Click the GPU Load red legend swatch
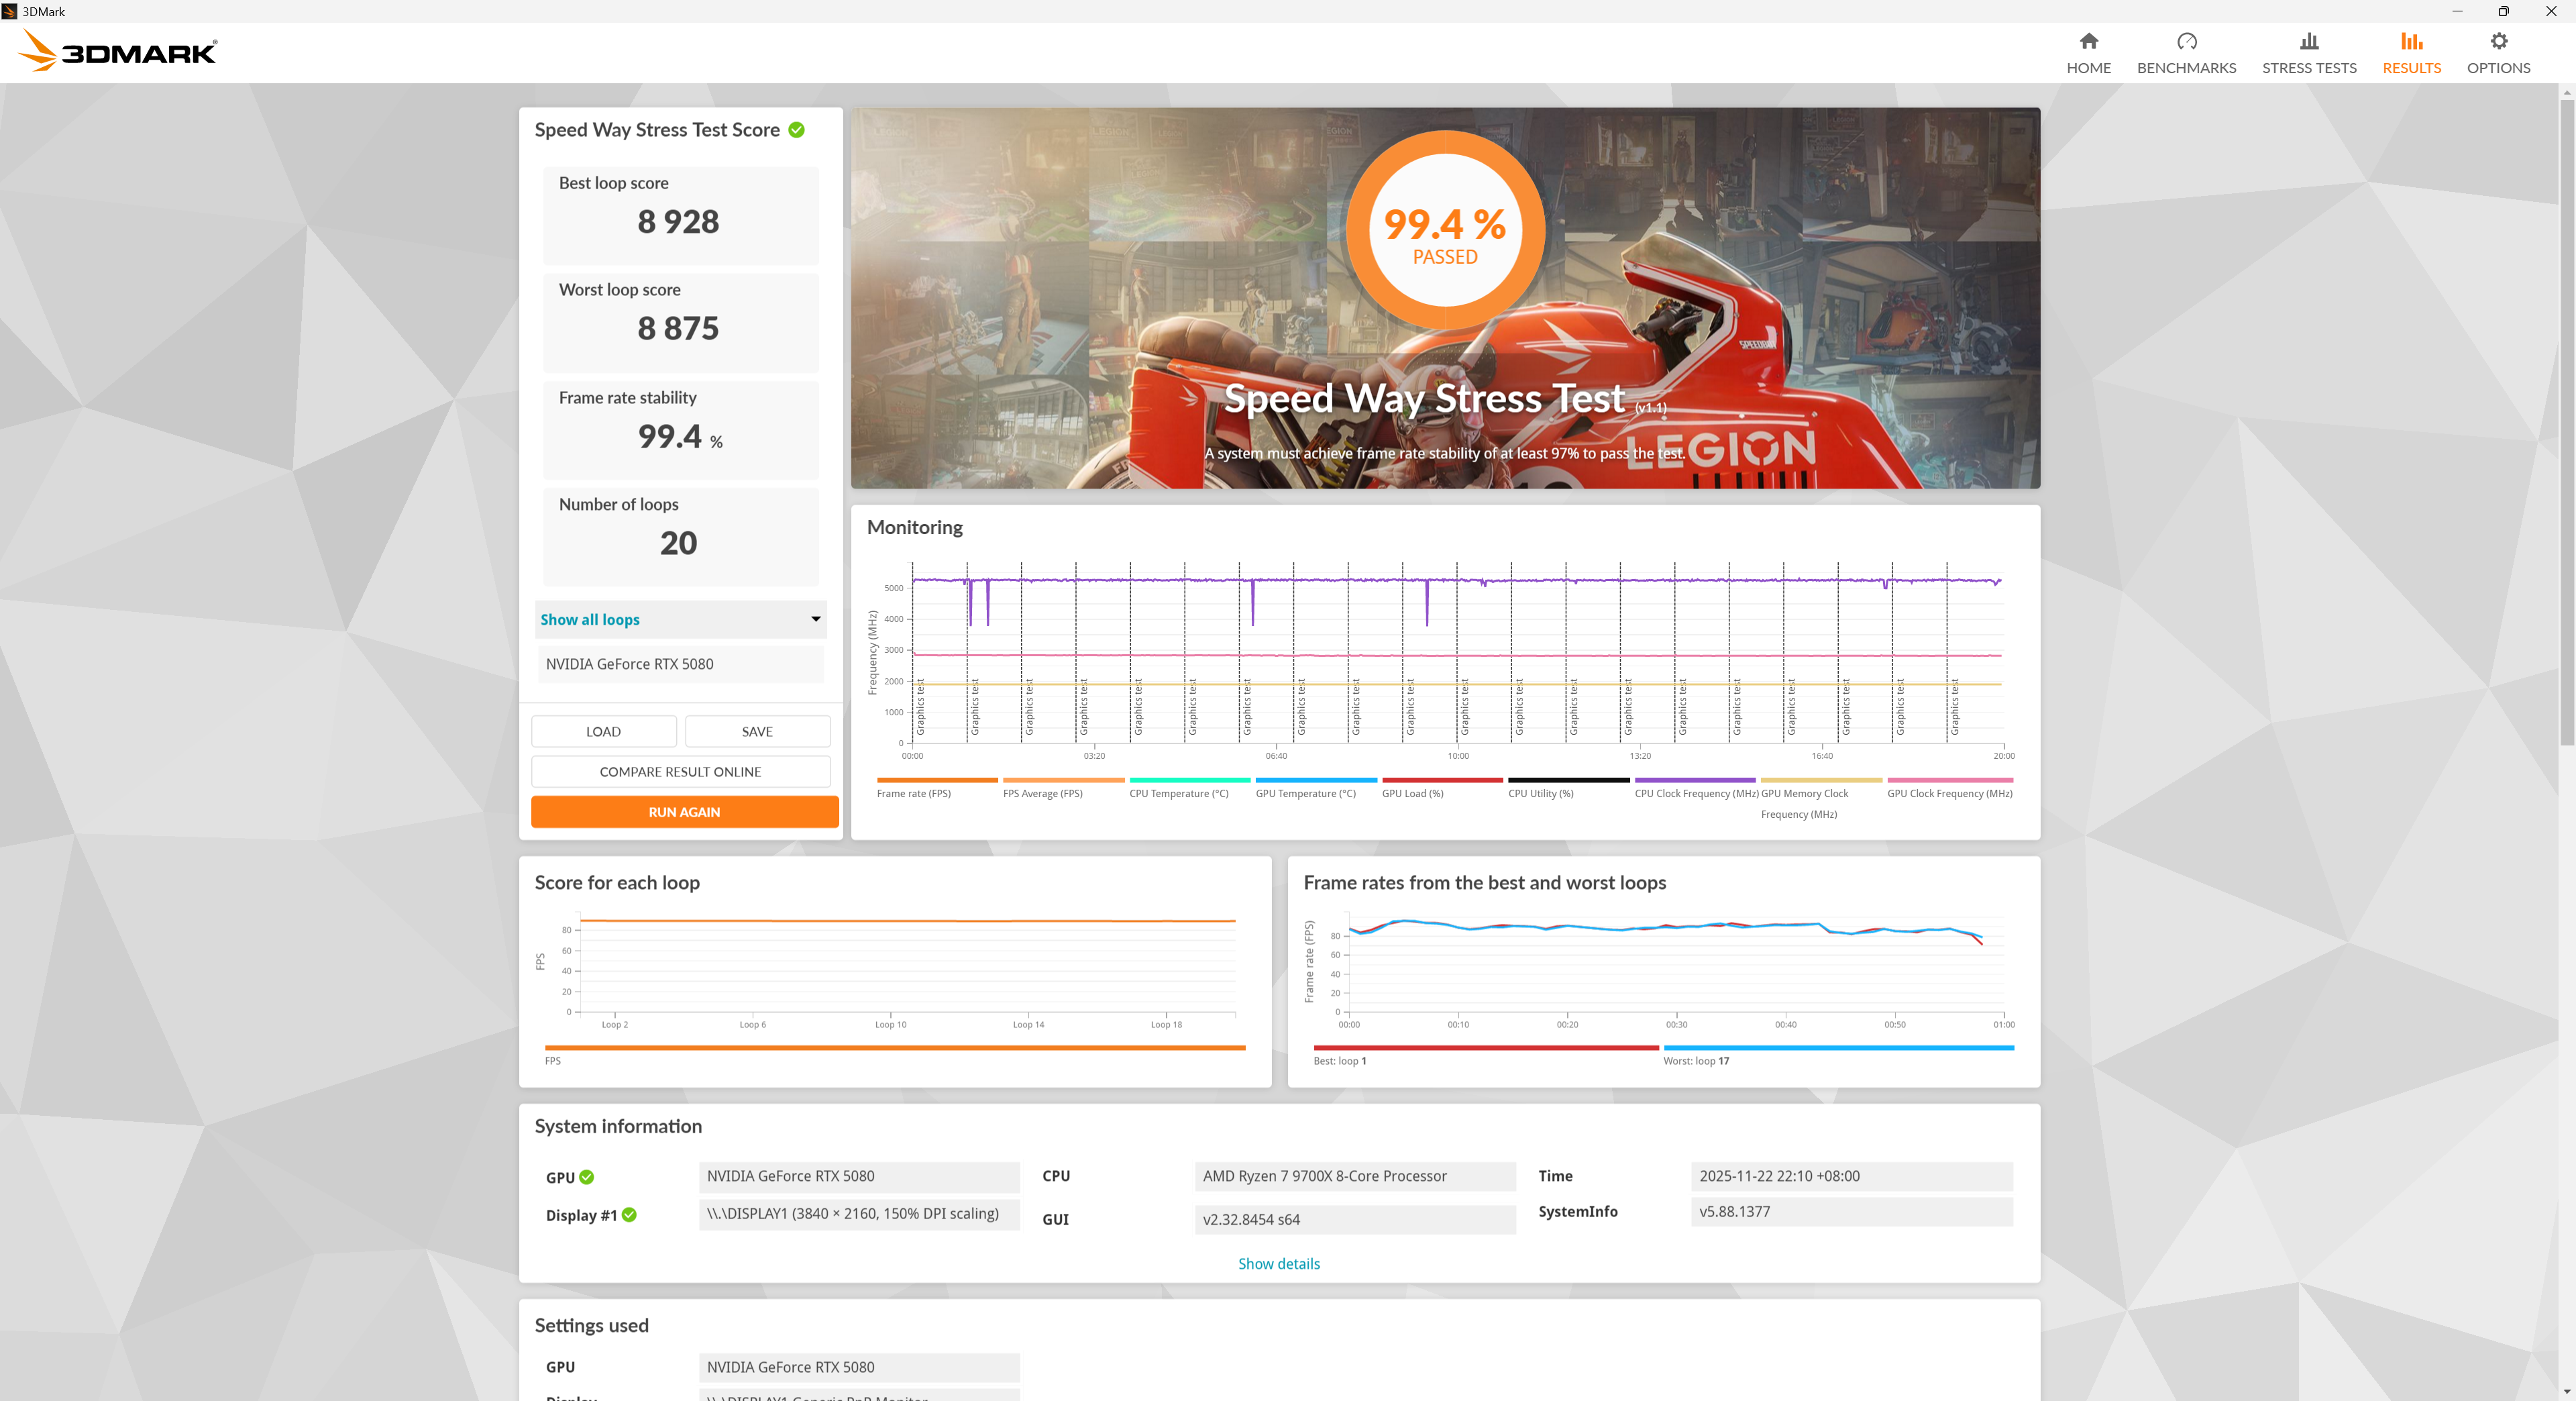2576x1401 pixels. (1442, 780)
